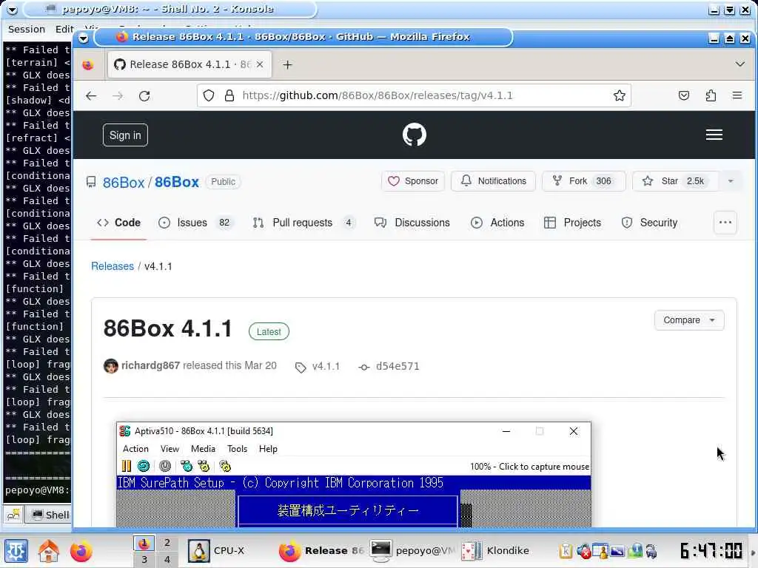Open the Firefox application menu
The width and height of the screenshot is (758, 568).
pyautogui.click(x=737, y=95)
